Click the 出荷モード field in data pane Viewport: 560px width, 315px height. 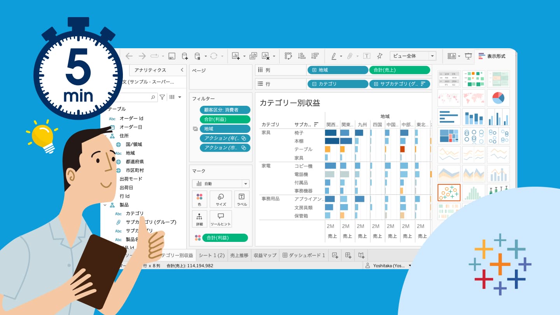[x=131, y=179]
